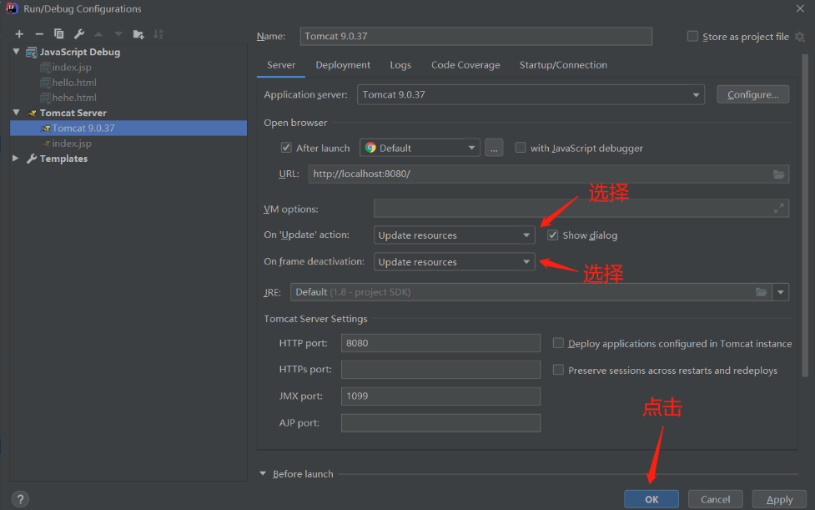Screen dimensions: 815x510
Task: Browse JRE folder icon
Action: click(x=762, y=292)
